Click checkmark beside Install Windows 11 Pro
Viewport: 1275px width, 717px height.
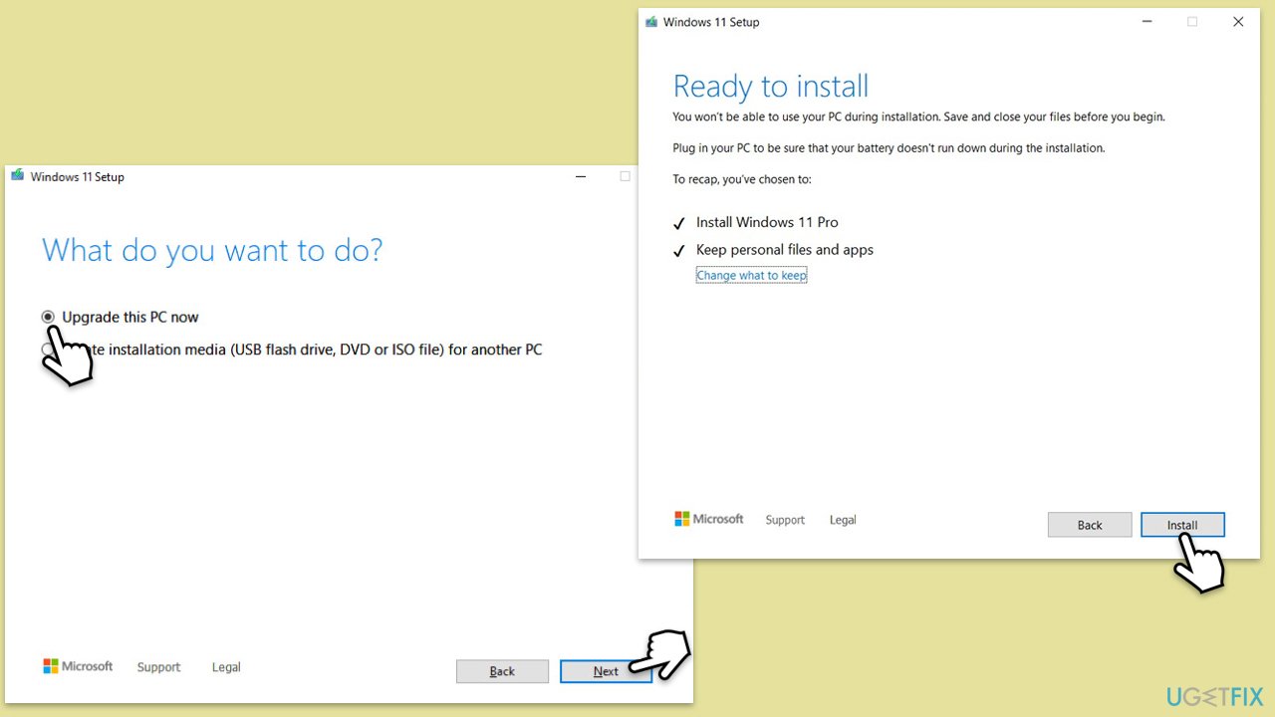coord(679,223)
